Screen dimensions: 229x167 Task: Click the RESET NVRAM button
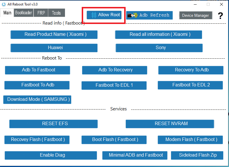[170, 124]
